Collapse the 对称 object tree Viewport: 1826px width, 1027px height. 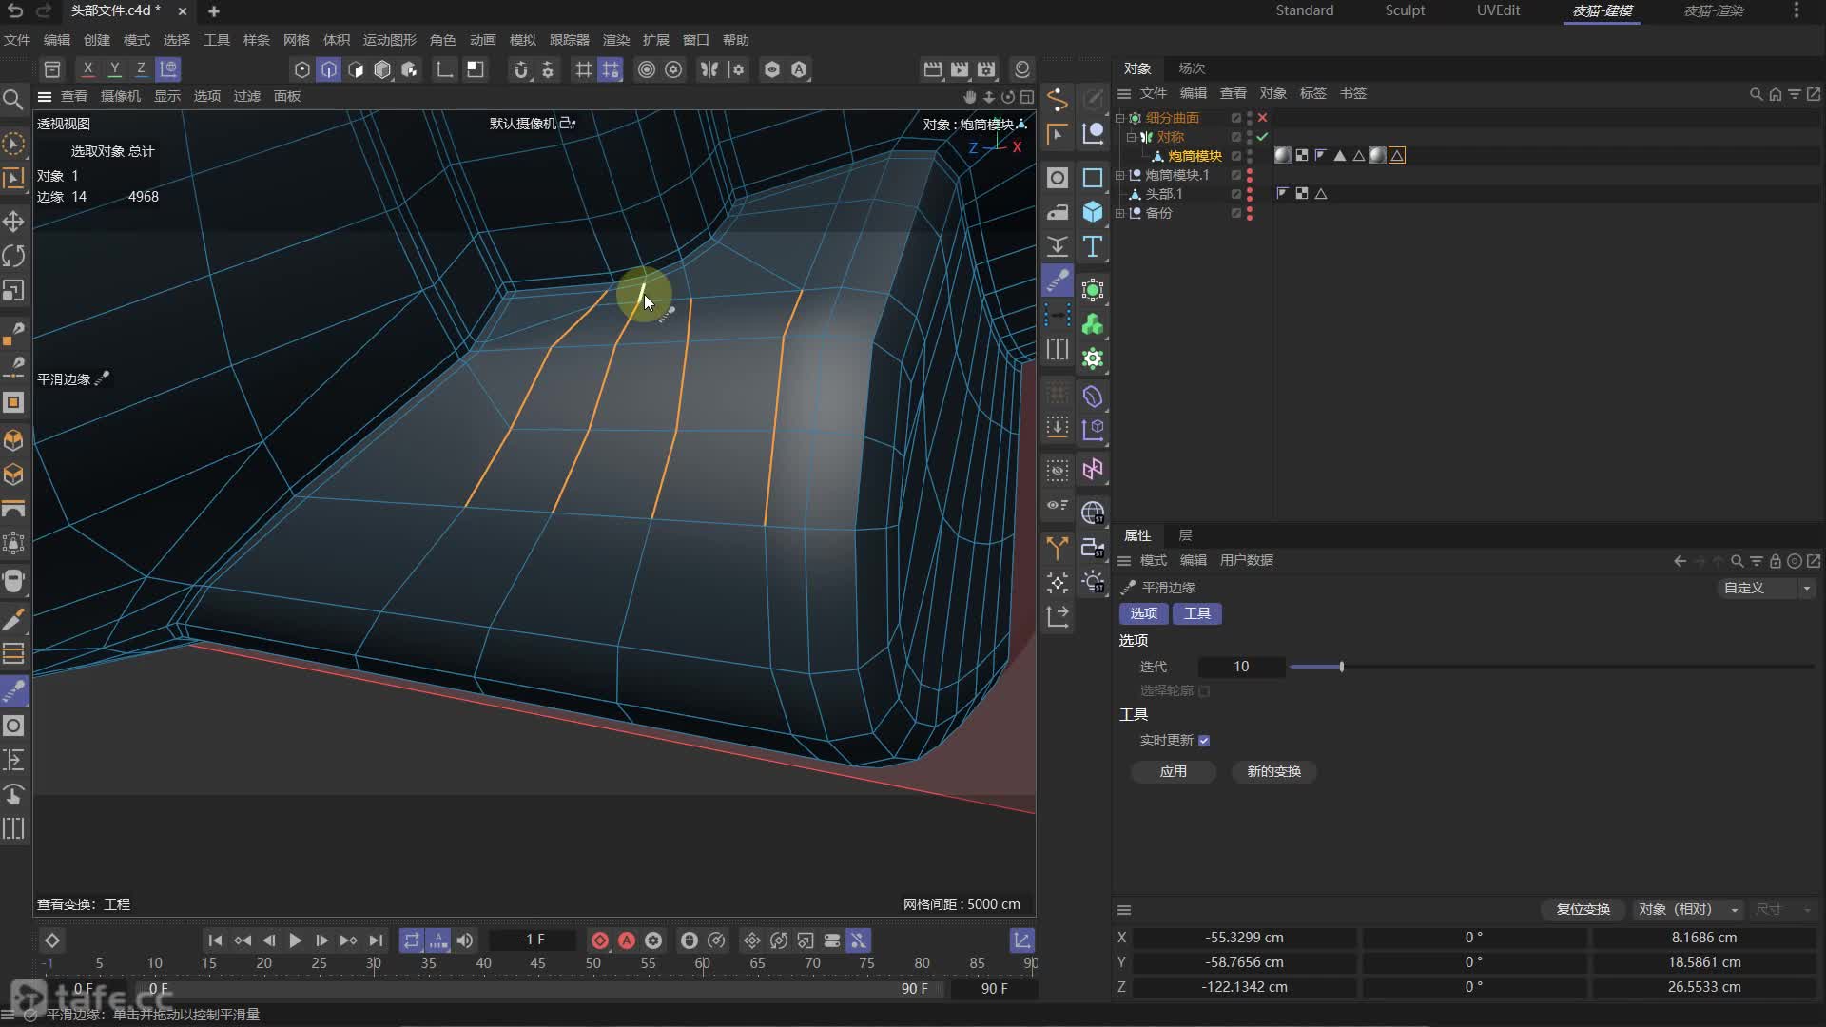[x=1132, y=137]
